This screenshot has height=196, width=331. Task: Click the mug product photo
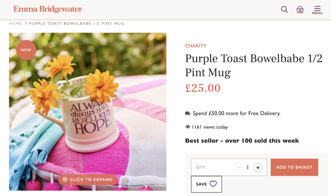88,112
